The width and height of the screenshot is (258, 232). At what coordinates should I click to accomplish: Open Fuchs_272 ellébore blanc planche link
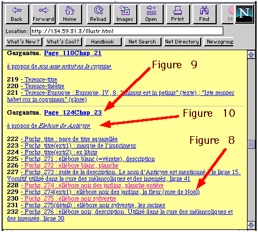(69, 165)
